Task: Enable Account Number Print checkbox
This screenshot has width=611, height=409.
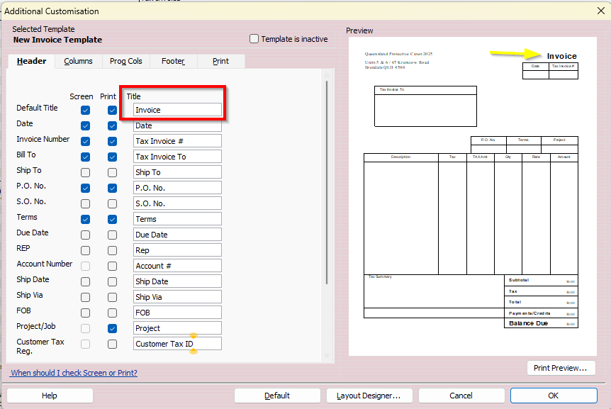Action: (112, 266)
